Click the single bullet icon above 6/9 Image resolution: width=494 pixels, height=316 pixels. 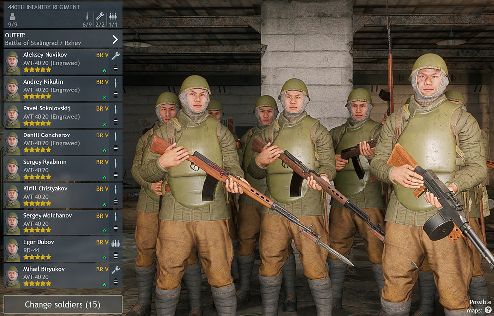point(87,16)
